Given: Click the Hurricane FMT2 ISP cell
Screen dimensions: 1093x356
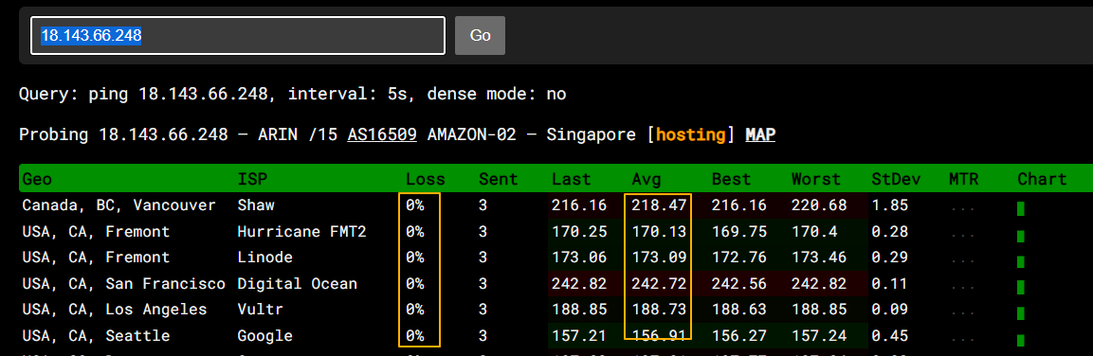Looking at the screenshot, I should pyautogui.click(x=301, y=231).
